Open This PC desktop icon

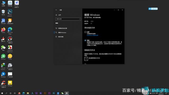3,3
